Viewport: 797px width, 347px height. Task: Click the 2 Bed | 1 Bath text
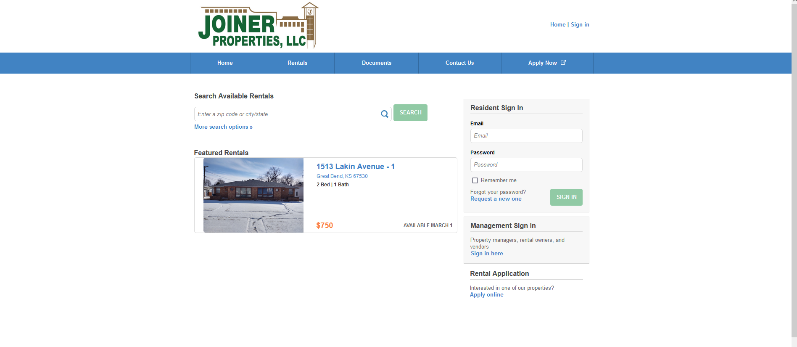pos(333,185)
